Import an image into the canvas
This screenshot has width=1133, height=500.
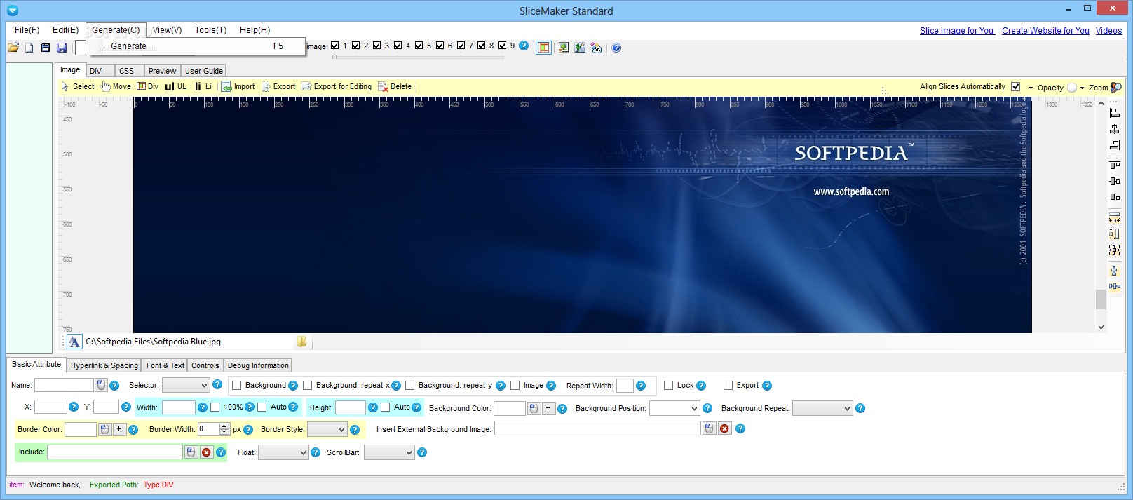pos(238,86)
